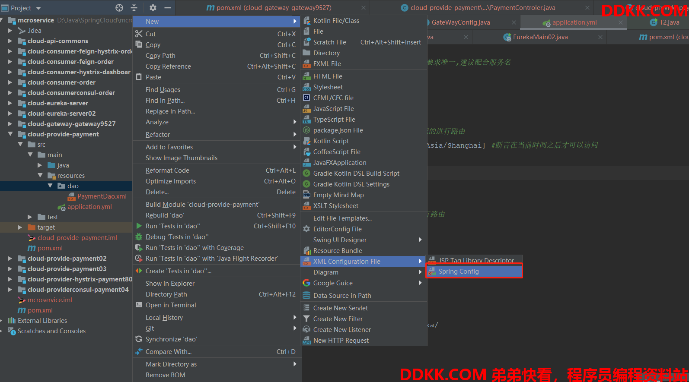This screenshot has width=689, height=382.
Task: Click the Synchronize refresh icon
Action: [x=139, y=339]
